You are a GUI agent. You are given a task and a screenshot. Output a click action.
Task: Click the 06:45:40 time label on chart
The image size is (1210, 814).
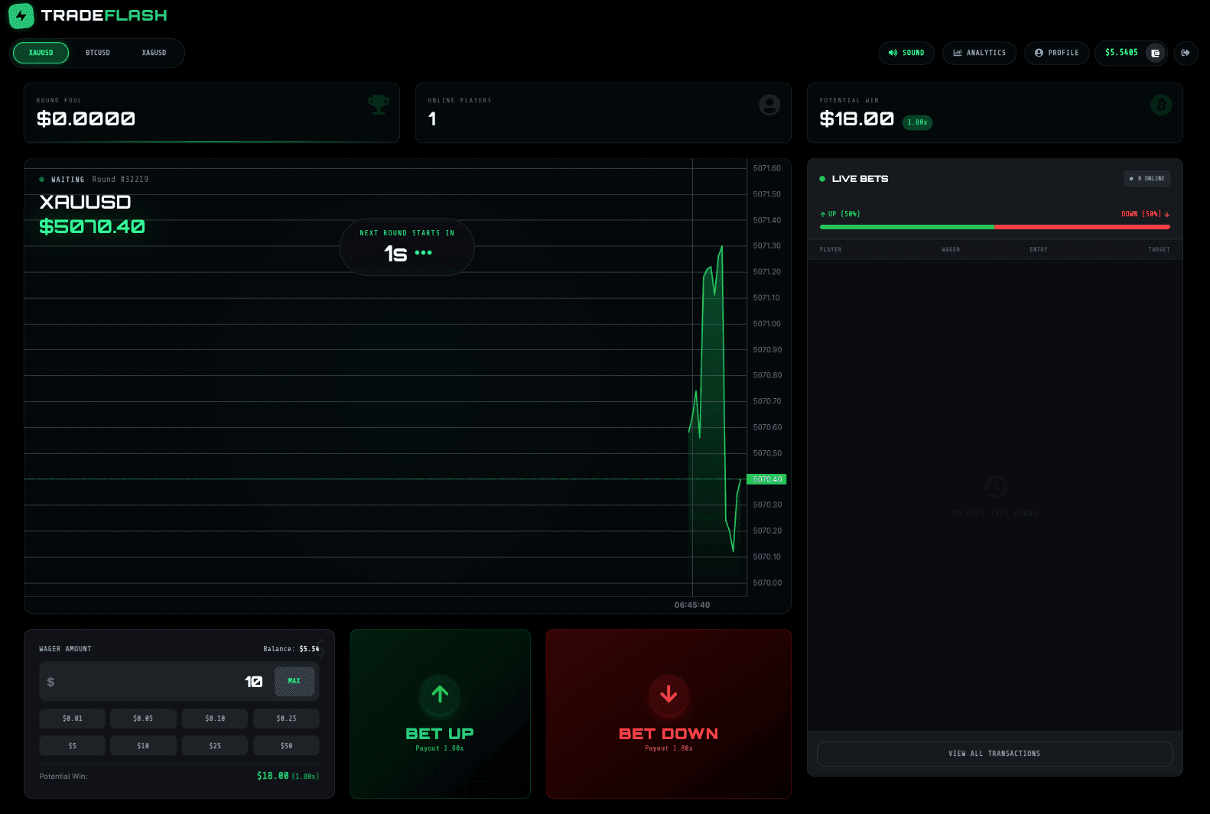pyautogui.click(x=692, y=605)
